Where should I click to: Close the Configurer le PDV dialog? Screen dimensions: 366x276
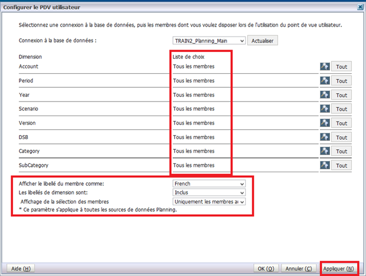pos(360,6)
